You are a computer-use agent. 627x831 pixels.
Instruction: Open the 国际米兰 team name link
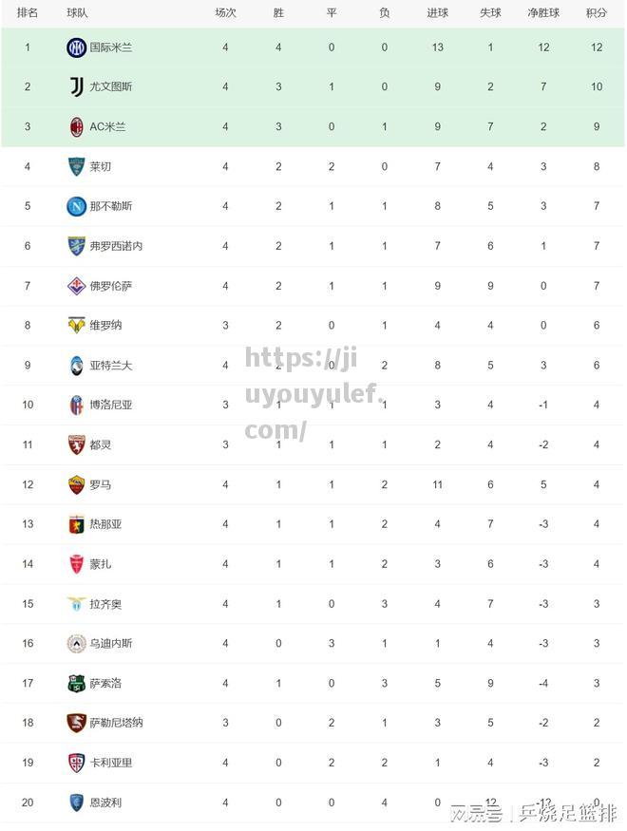111,47
